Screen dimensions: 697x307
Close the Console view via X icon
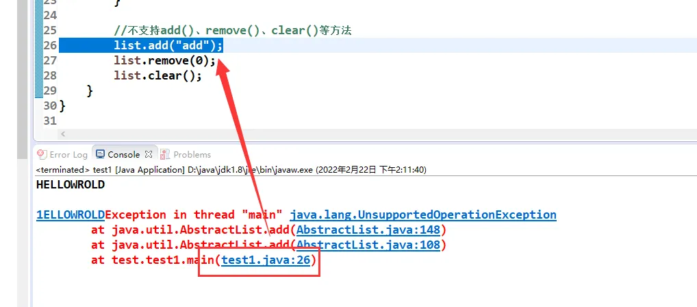[149, 154]
